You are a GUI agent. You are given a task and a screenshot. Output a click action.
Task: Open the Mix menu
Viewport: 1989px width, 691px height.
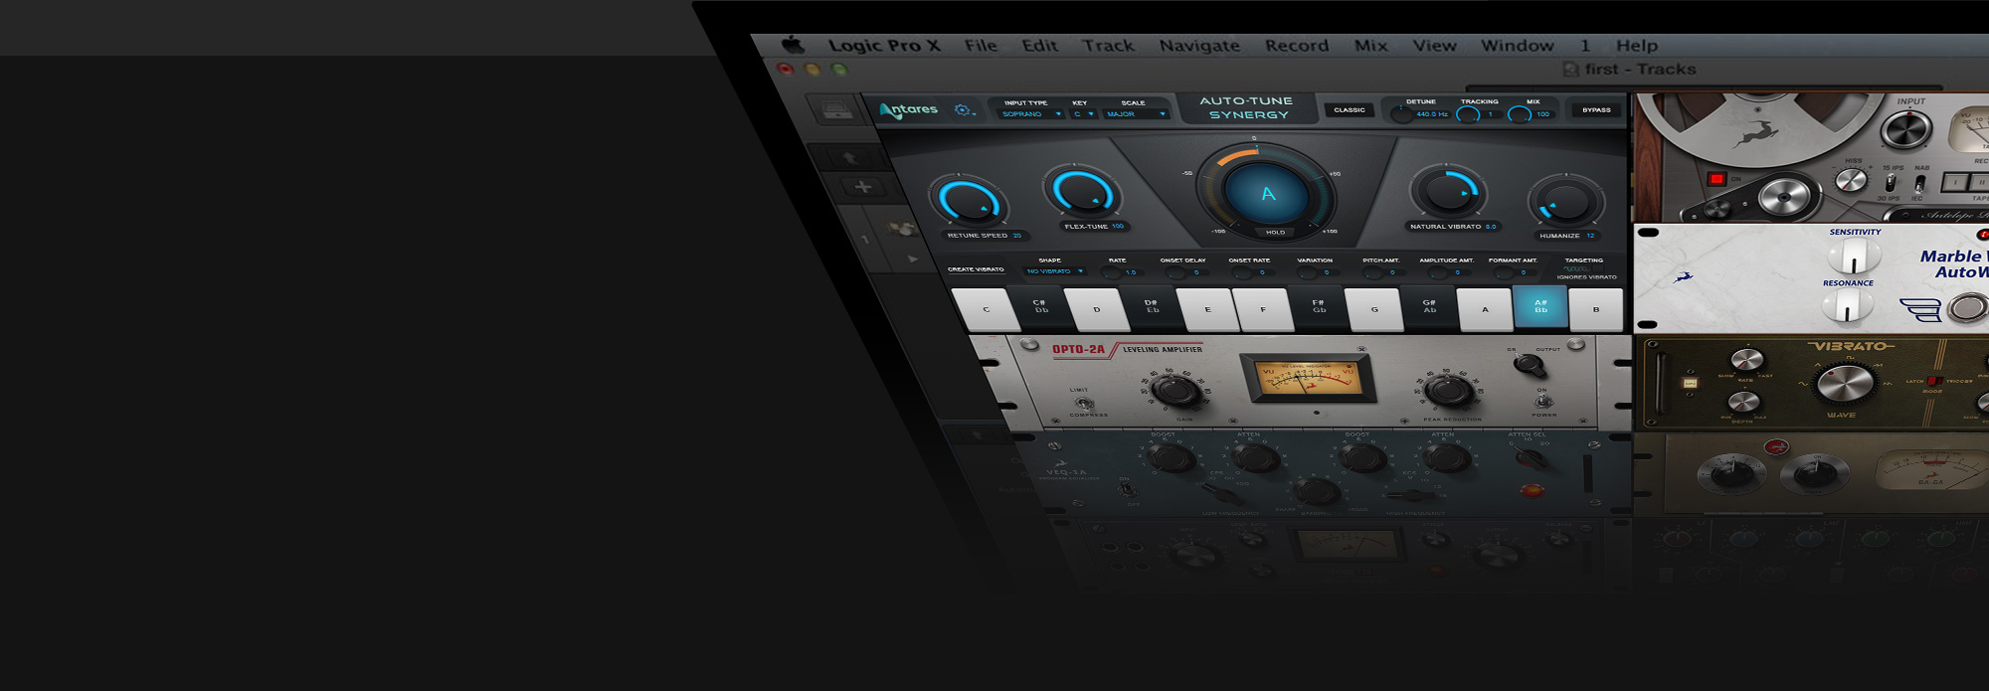point(1370,46)
